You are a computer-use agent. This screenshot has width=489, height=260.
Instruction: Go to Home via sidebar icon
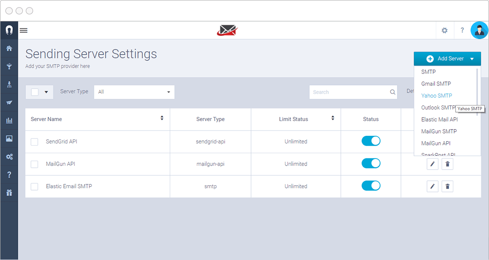tap(9, 48)
